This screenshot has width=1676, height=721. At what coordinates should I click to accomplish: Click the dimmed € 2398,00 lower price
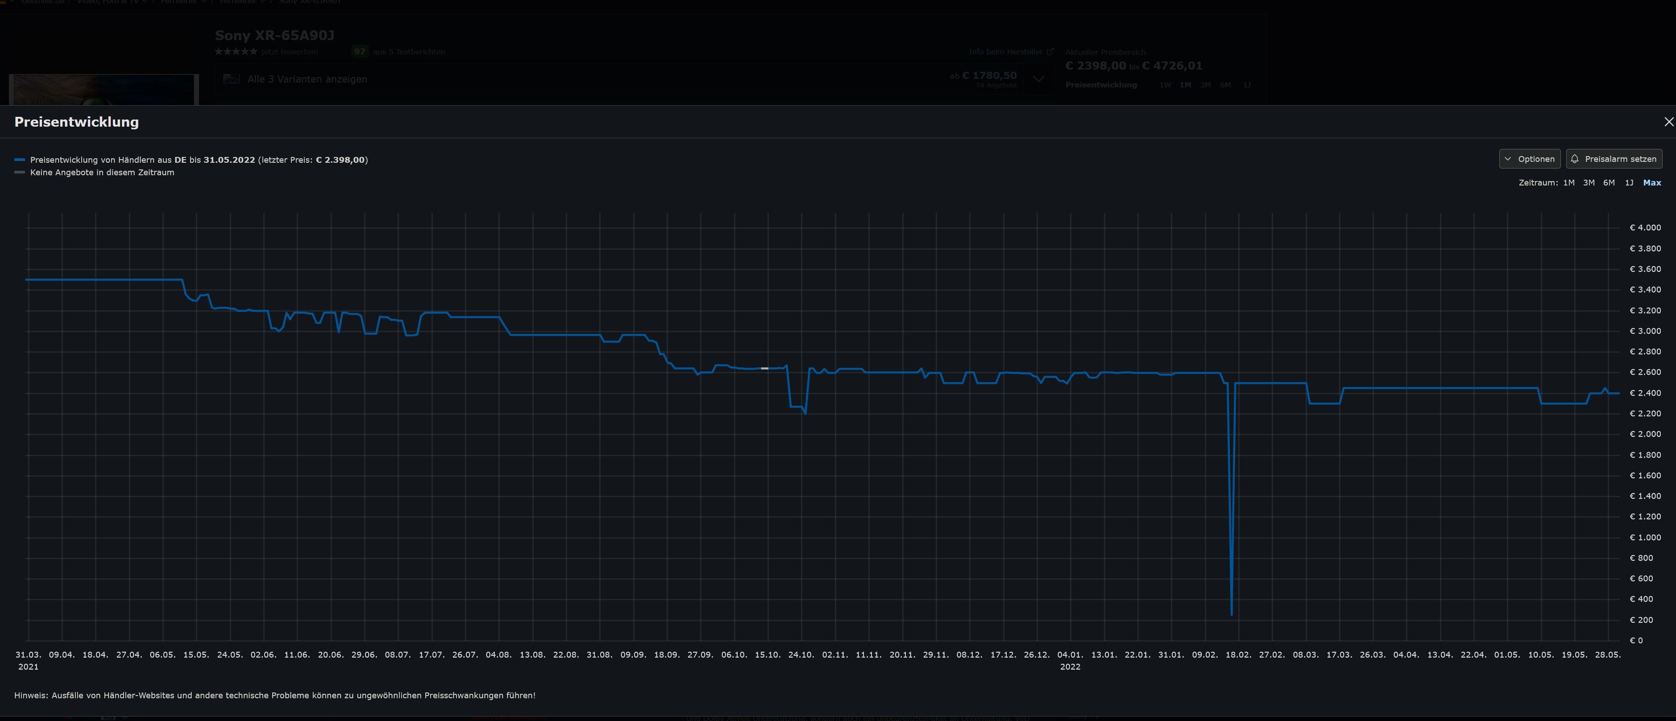[x=1095, y=66]
